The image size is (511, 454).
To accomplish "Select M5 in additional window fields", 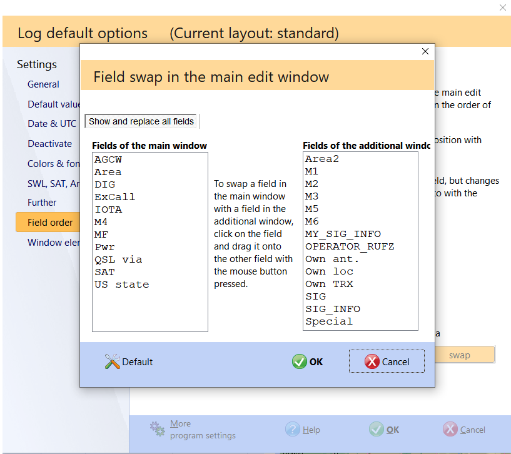I will [360, 209].
